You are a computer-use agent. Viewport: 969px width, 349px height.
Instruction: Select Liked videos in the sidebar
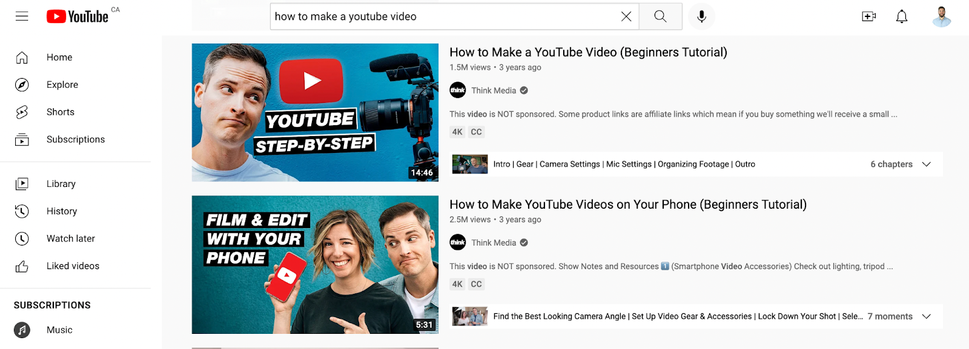pyautogui.click(x=73, y=266)
